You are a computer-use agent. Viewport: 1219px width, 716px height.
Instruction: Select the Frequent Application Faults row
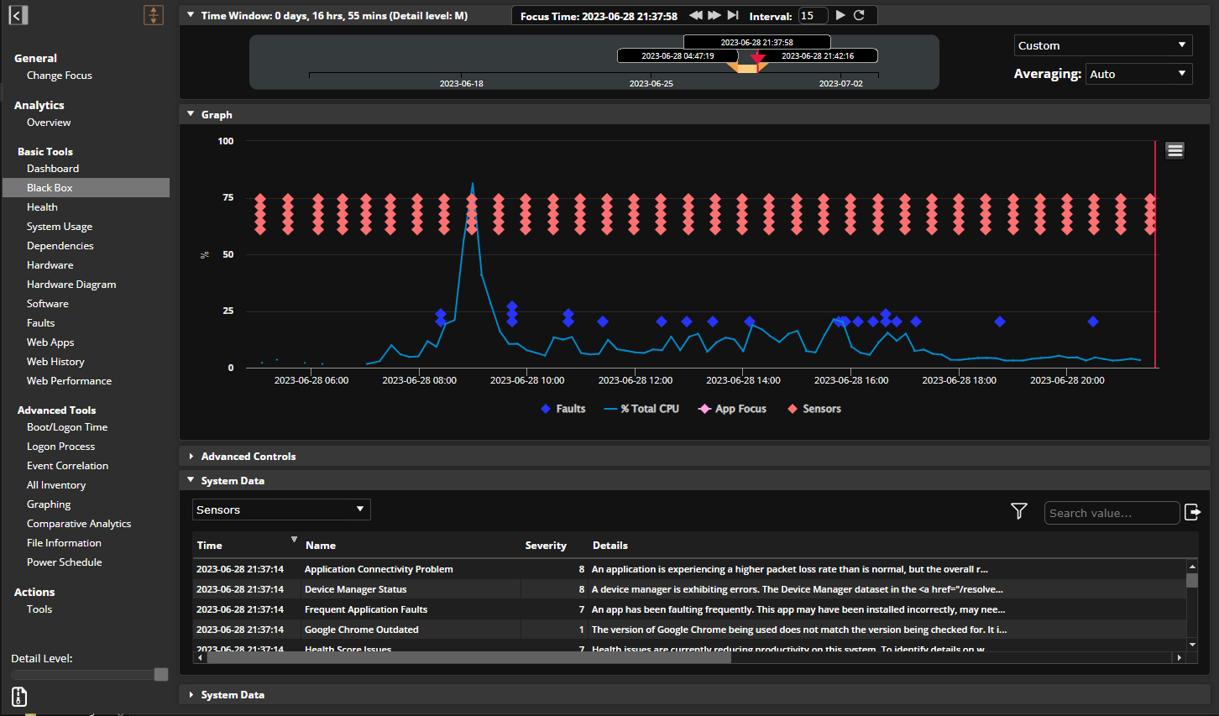tap(689, 609)
